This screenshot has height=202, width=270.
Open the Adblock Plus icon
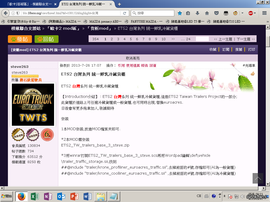point(251,13)
